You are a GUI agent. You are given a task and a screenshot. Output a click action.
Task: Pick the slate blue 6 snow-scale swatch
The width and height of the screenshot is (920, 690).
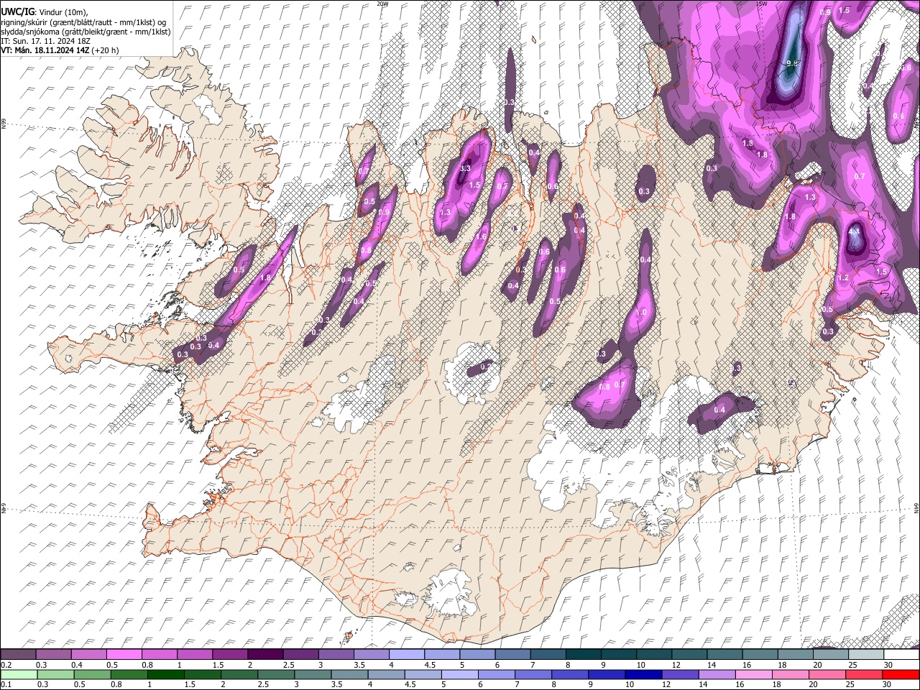click(x=512, y=655)
